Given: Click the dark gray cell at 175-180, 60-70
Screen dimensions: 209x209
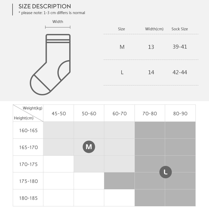Looking at the screenshot, I should point(119,181).
